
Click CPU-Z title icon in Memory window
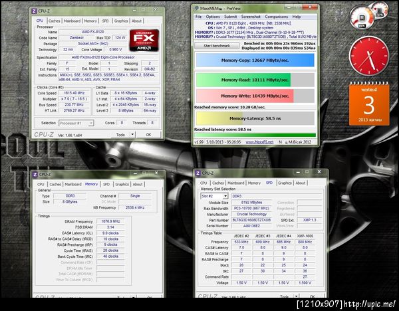35,175
